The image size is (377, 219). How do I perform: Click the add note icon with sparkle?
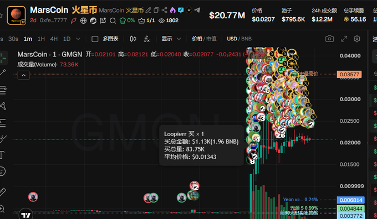[103, 20]
